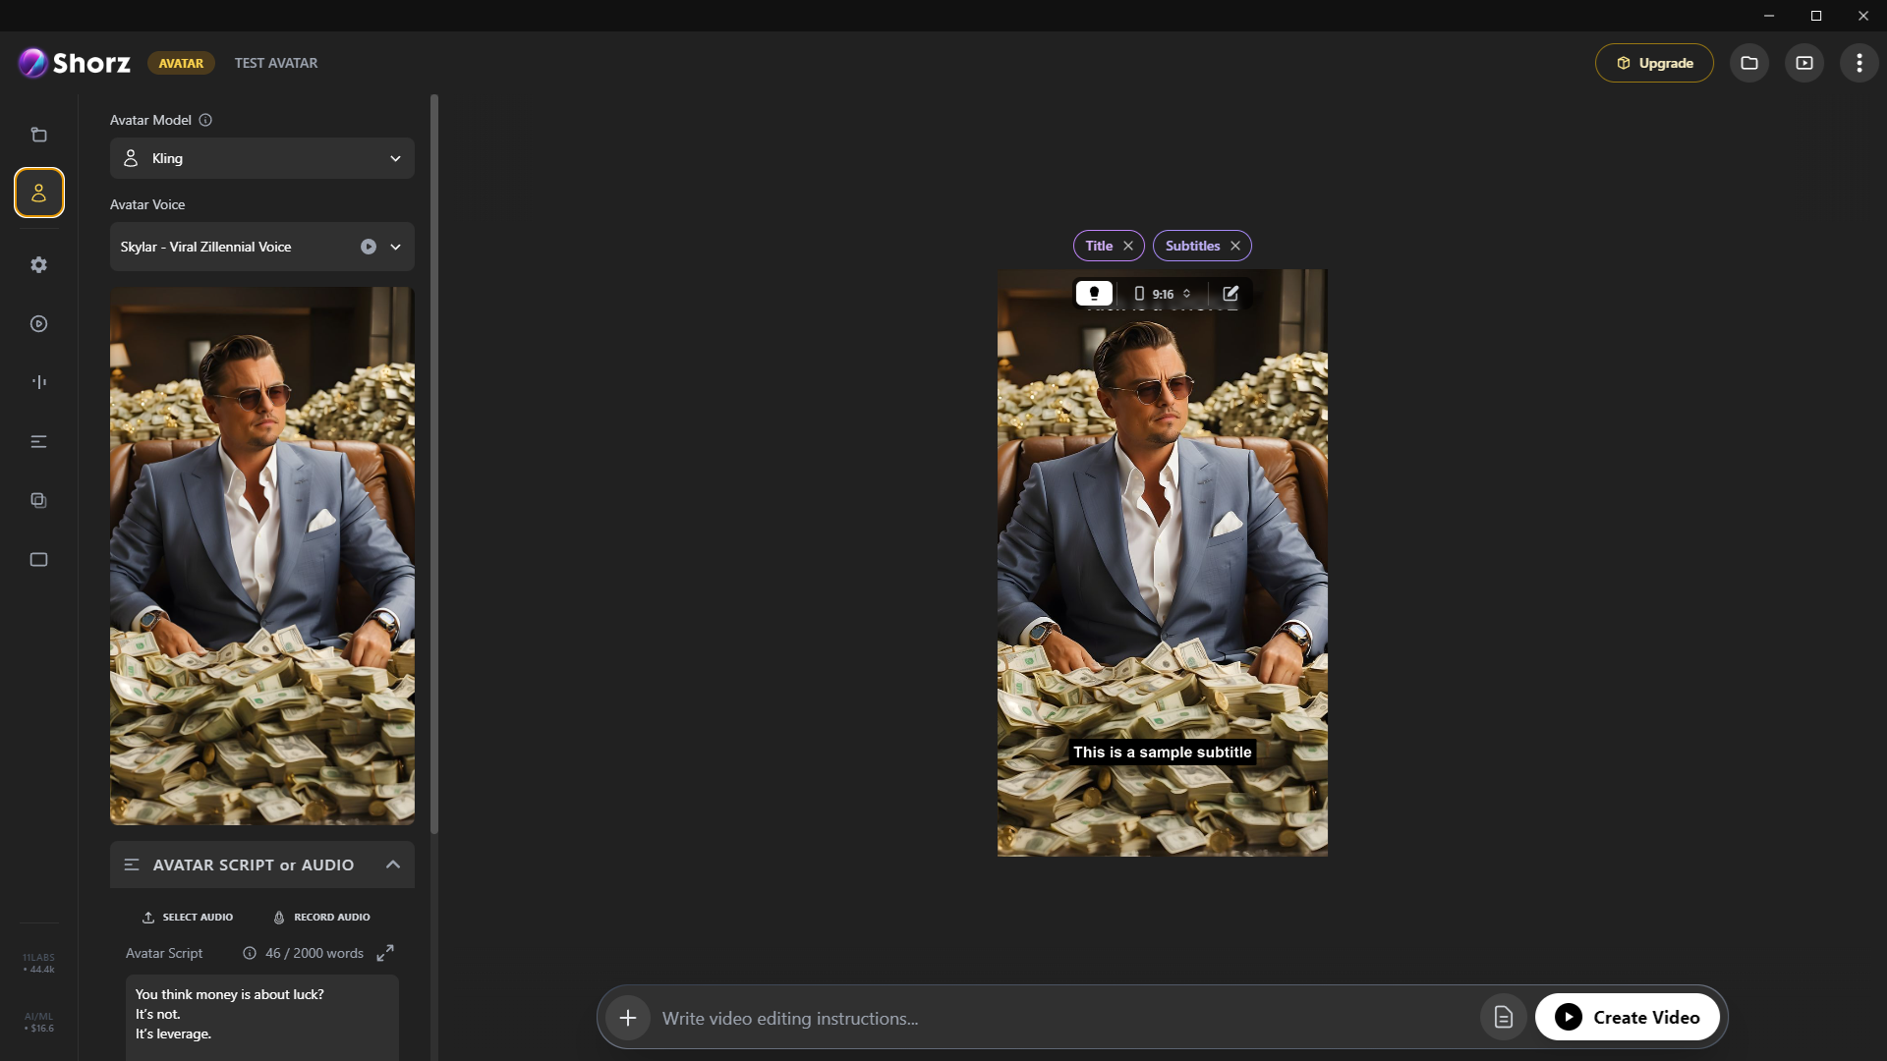The width and height of the screenshot is (1887, 1061).
Task: Click the Upgrade button
Action: 1654,63
